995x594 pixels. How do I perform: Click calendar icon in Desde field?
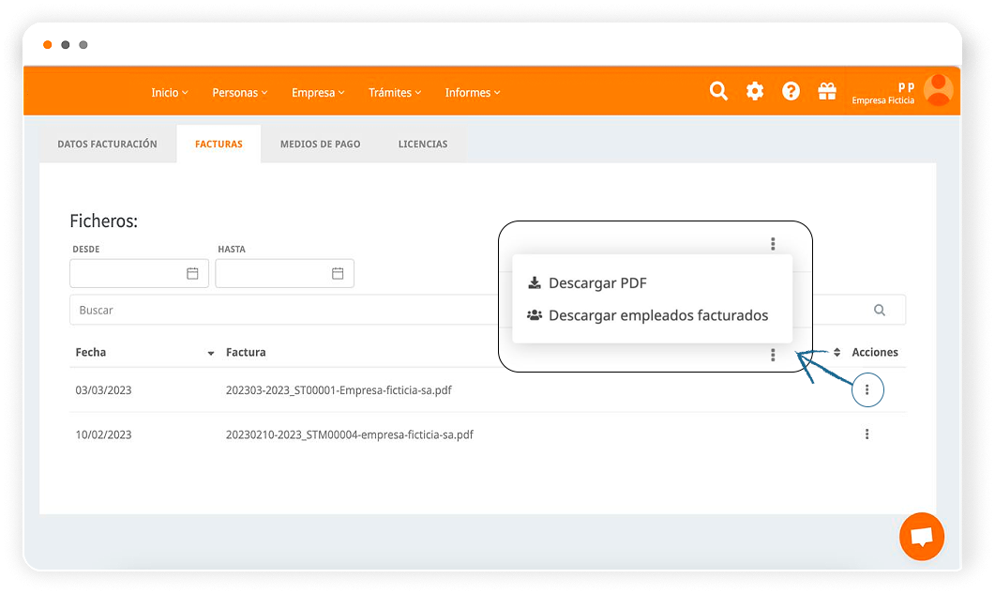pyautogui.click(x=192, y=274)
